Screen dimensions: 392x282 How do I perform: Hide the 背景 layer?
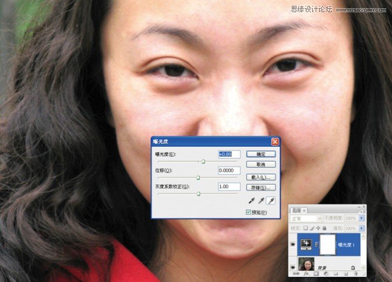293,267
